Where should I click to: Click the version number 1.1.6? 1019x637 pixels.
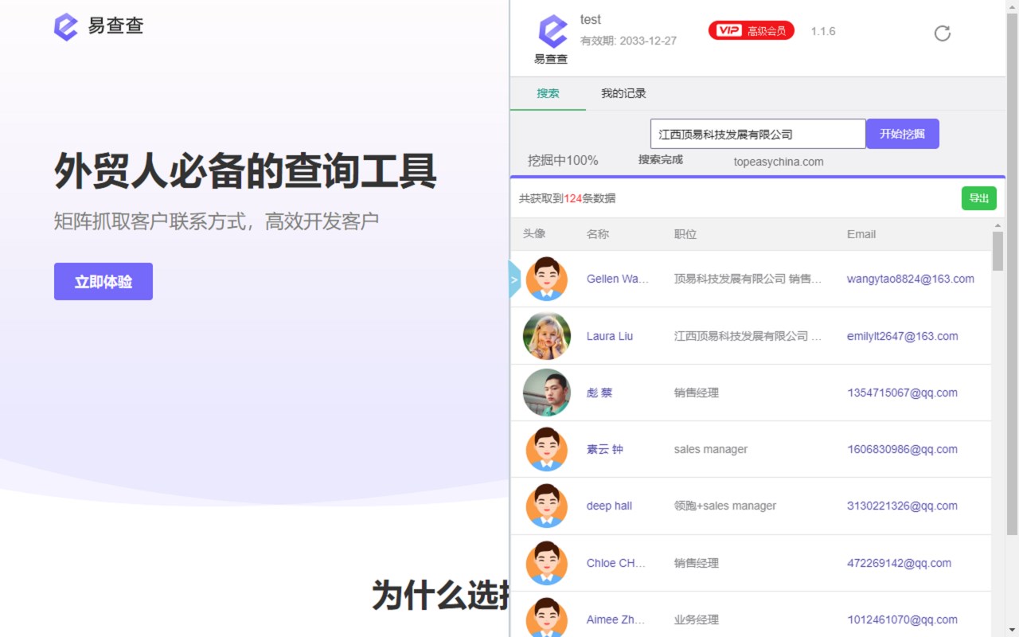823,31
